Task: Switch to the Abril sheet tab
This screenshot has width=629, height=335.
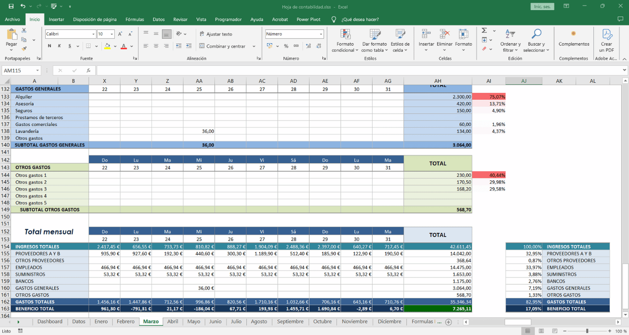Action: click(x=173, y=322)
